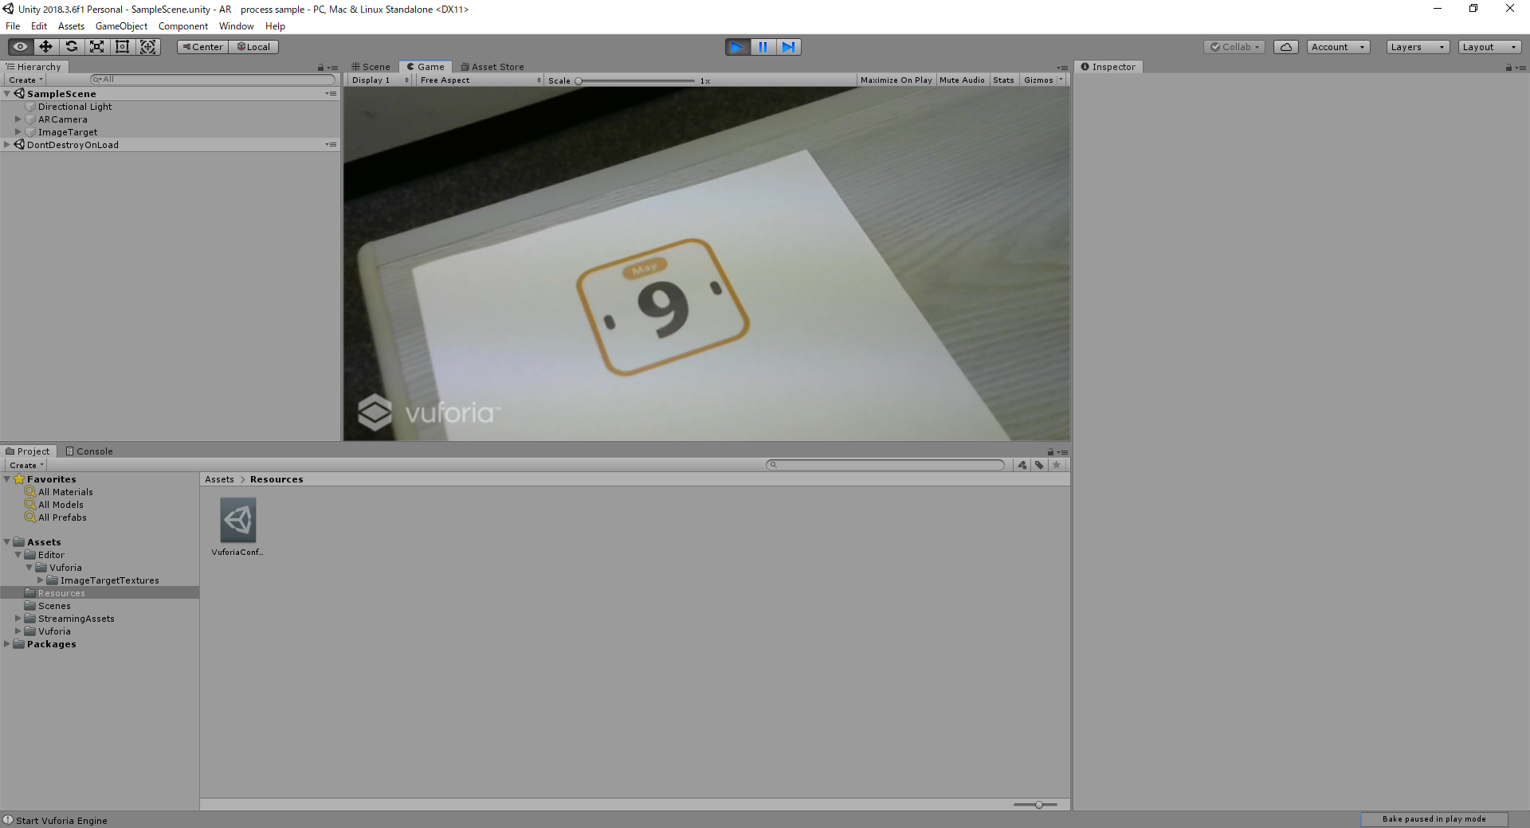Select the Move tool
1530x828 pixels.
(45, 47)
